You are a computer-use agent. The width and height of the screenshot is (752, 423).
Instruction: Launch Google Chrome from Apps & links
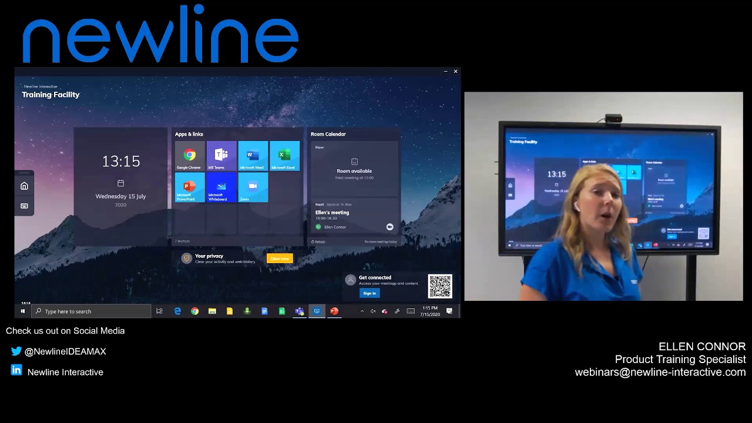coord(189,156)
